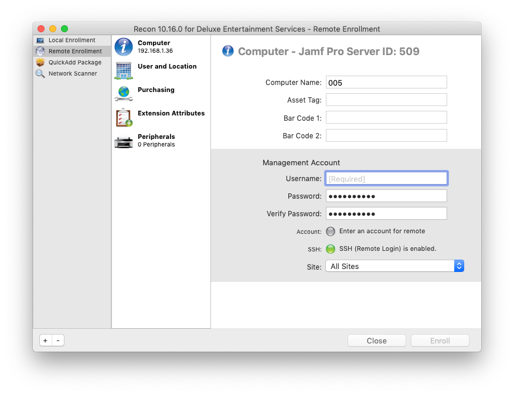Click the Remote Enrollment globe icon
This screenshot has width=514, height=395.
[40, 51]
